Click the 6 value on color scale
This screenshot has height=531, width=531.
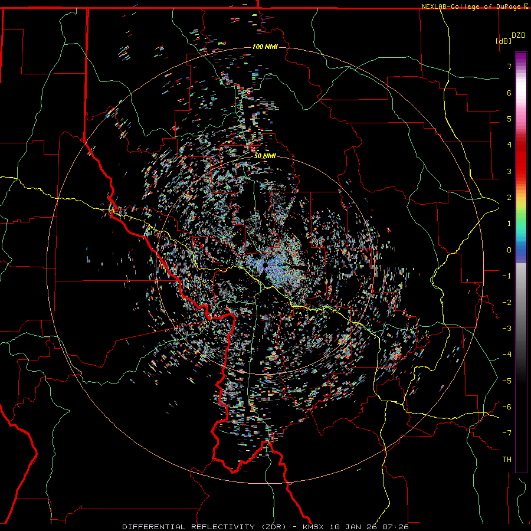[509, 93]
